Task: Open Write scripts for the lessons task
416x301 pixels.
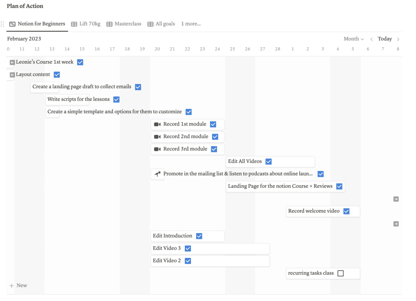Action: tap(78, 99)
